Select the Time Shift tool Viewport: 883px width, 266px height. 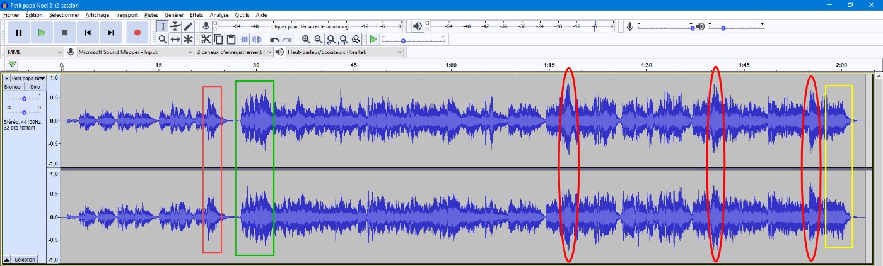[175, 39]
